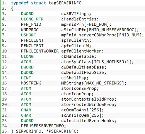The image size is (145, 134).
Task: Select dwInstalledEventHooks member name
Action: pyautogui.click(x=88, y=121)
